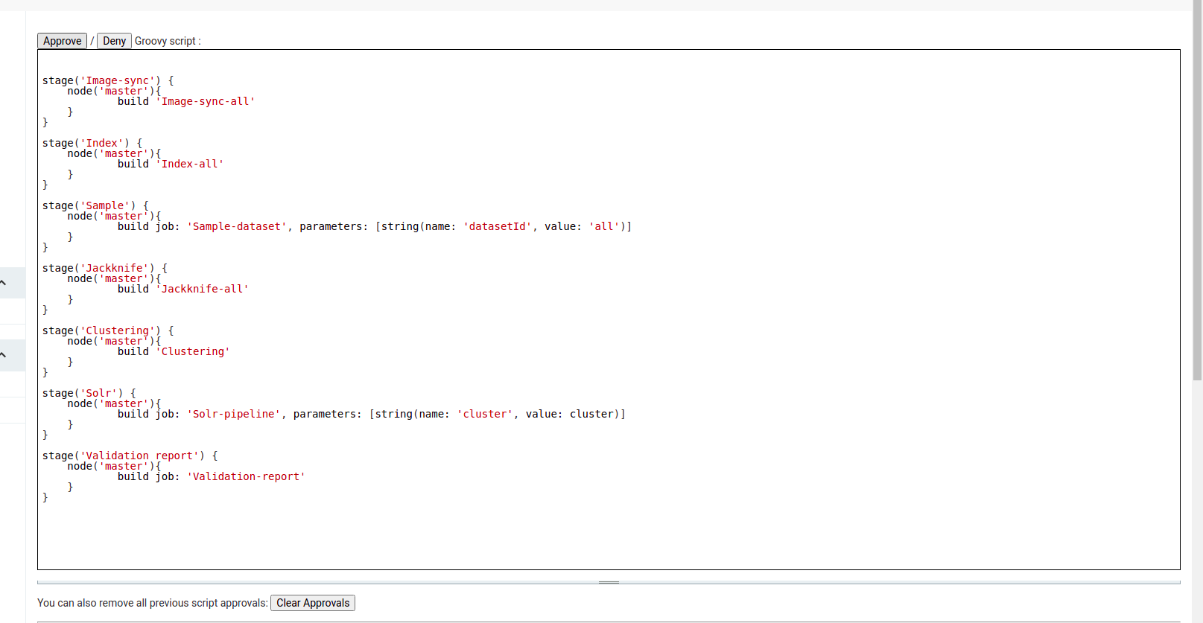1203x623 pixels.
Task: Click the 'Validation-report' job text
Action: 246,476
